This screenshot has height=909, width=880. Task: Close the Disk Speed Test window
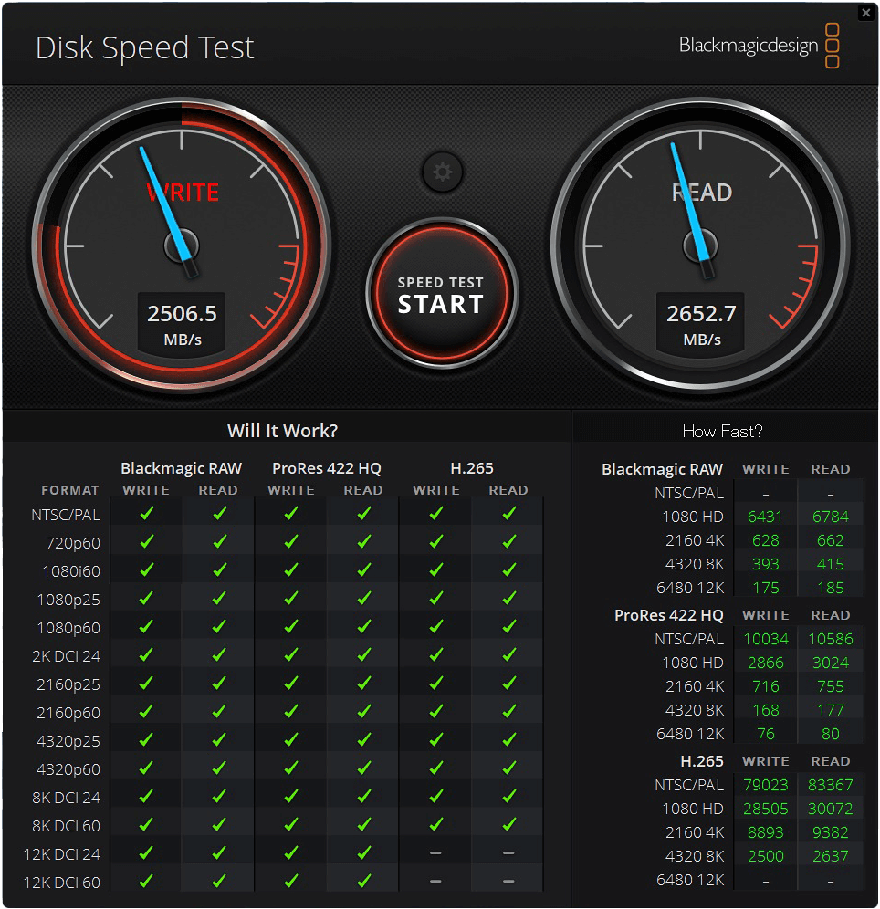[x=866, y=12]
